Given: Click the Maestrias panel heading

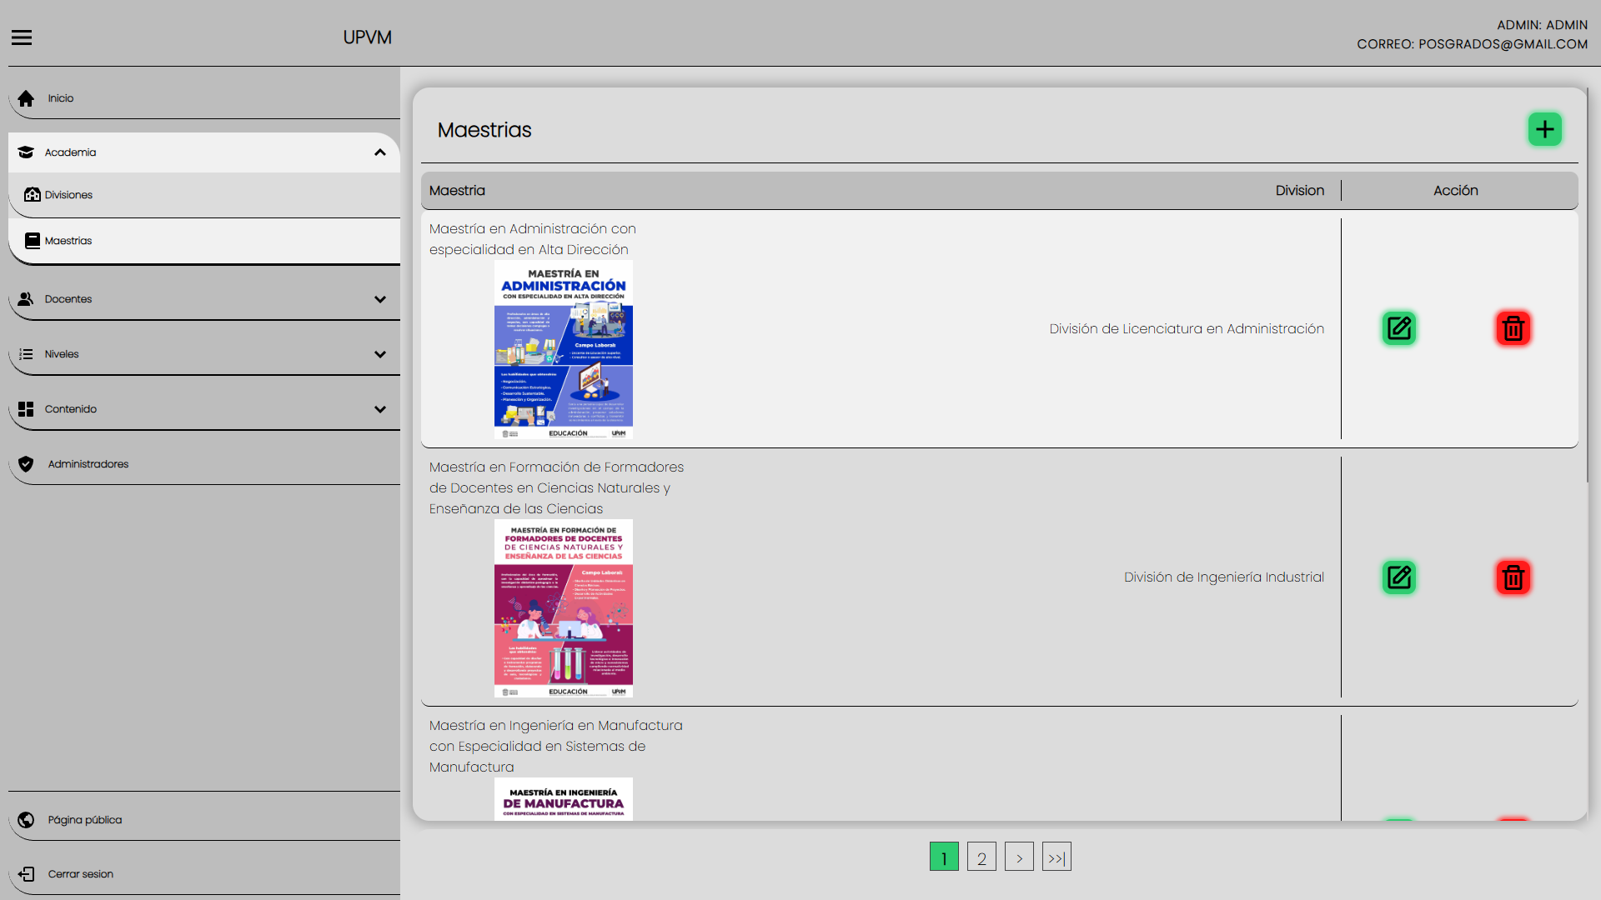Looking at the screenshot, I should pyautogui.click(x=484, y=130).
